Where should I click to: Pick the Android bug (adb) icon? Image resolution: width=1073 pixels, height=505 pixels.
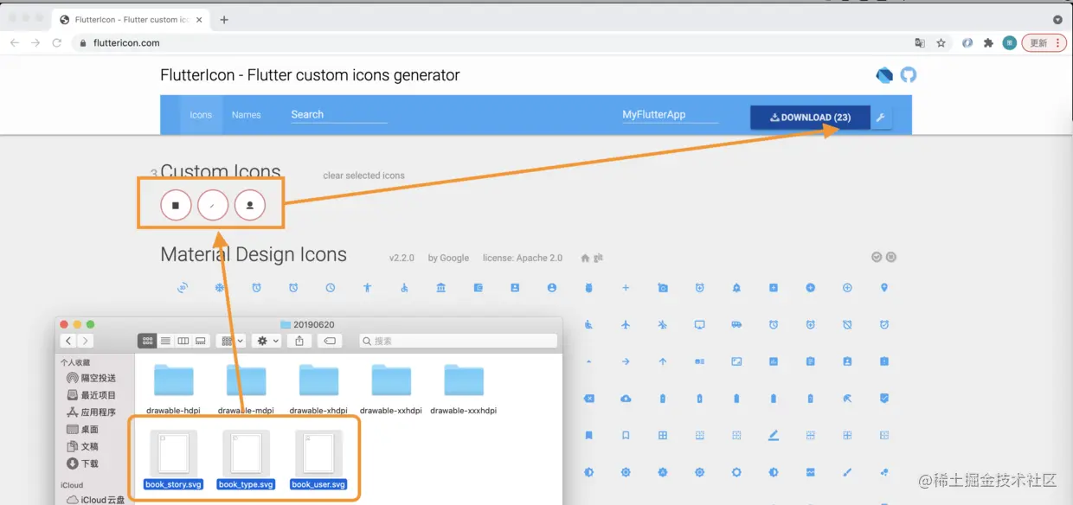tap(588, 288)
